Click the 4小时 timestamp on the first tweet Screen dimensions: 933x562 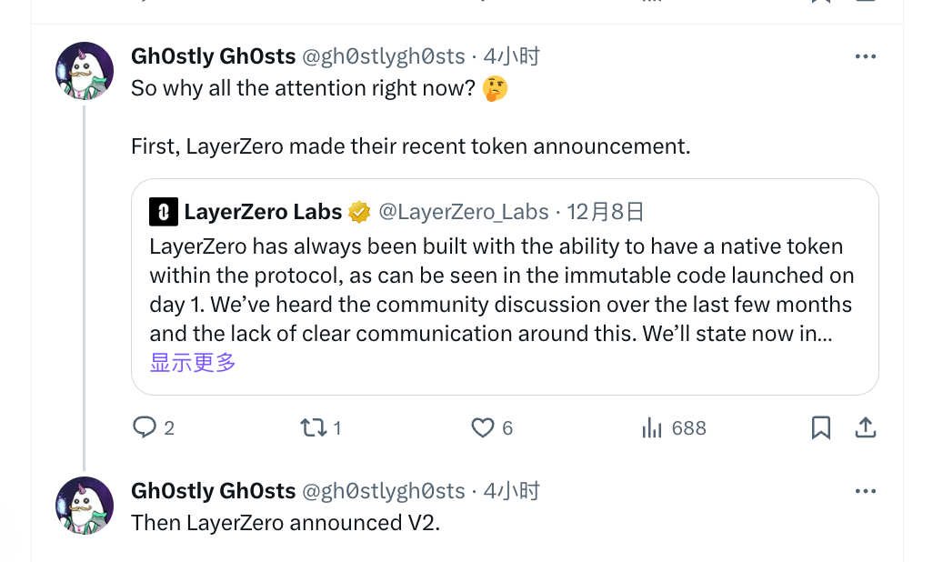(x=512, y=56)
